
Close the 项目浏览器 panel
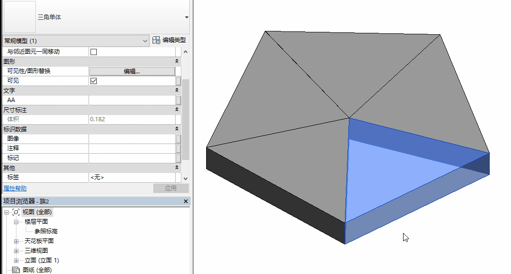click(185, 202)
